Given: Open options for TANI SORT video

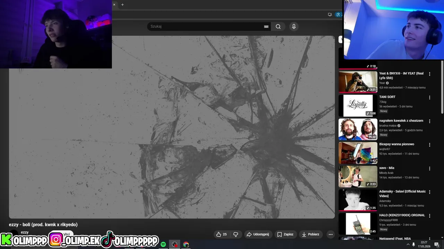Looking at the screenshot, I should coord(429,98).
